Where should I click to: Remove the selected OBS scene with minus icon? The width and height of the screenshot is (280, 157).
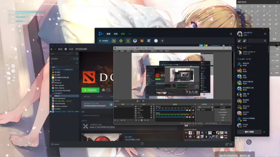[118, 120]
